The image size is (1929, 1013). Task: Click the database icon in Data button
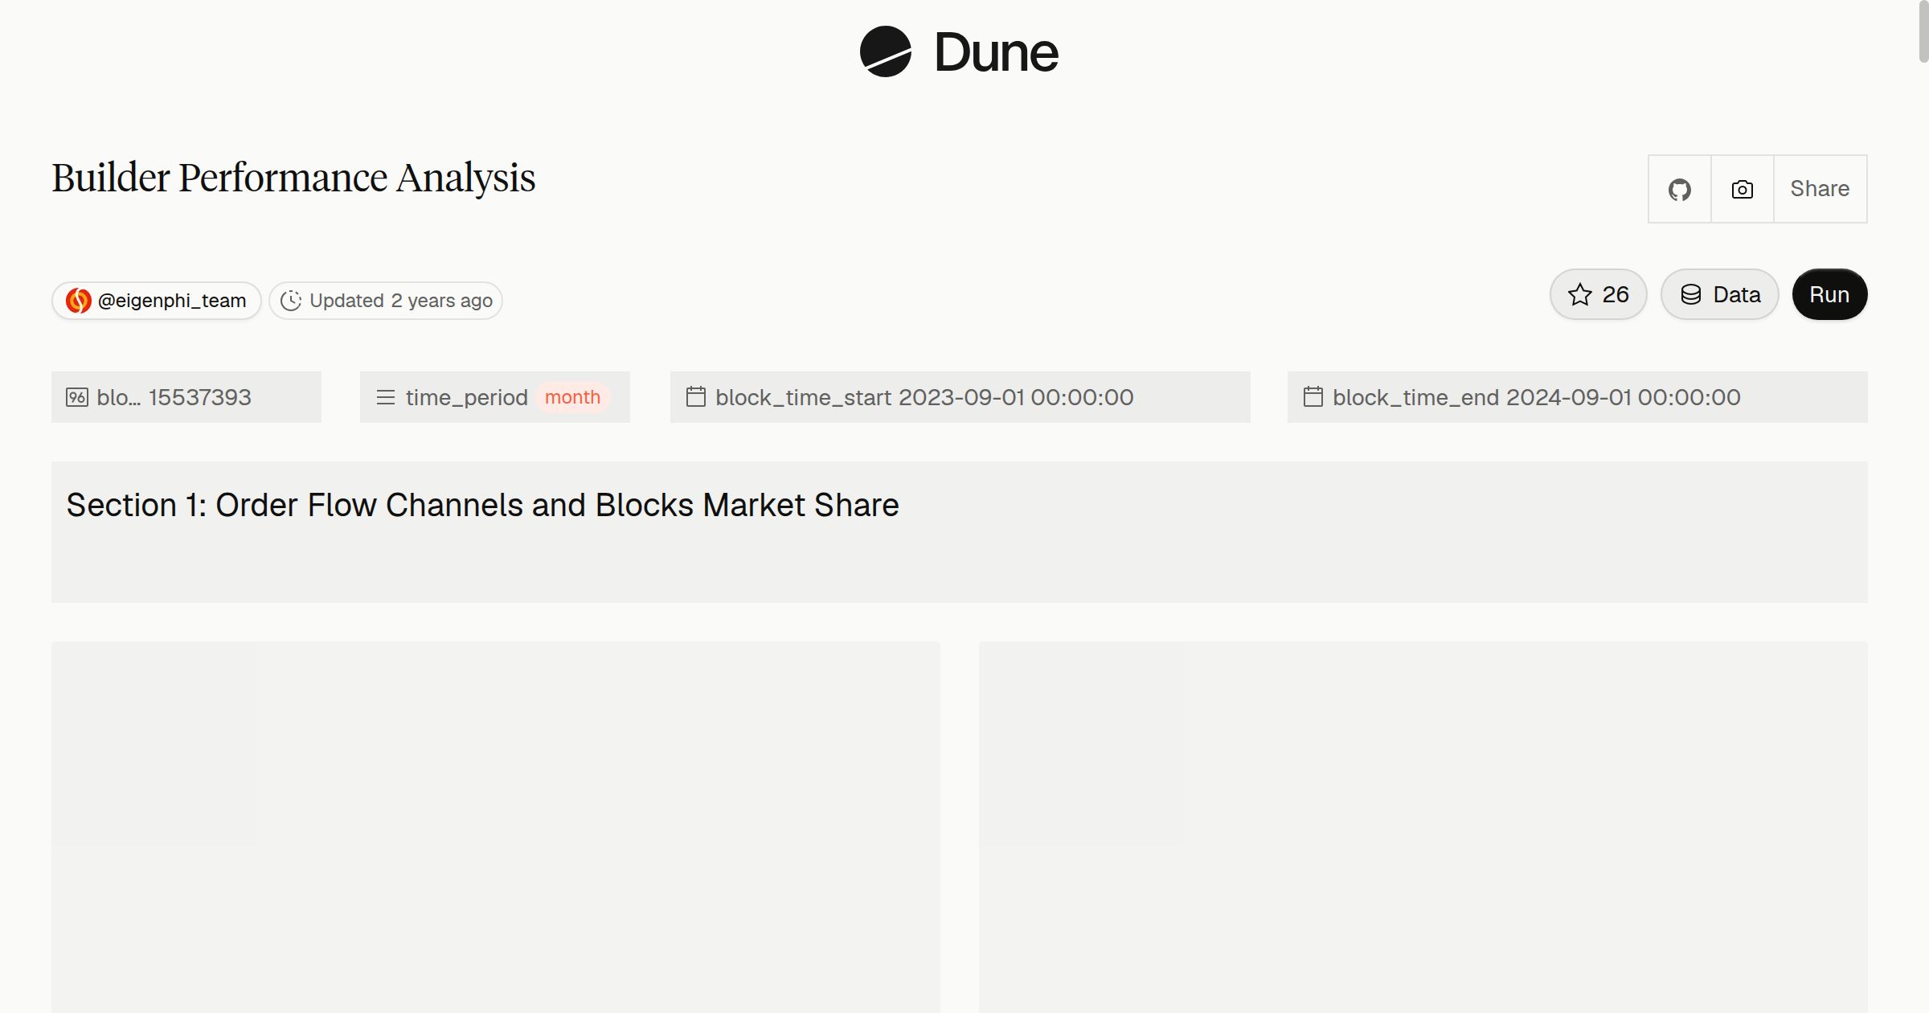click(1691, 294)
